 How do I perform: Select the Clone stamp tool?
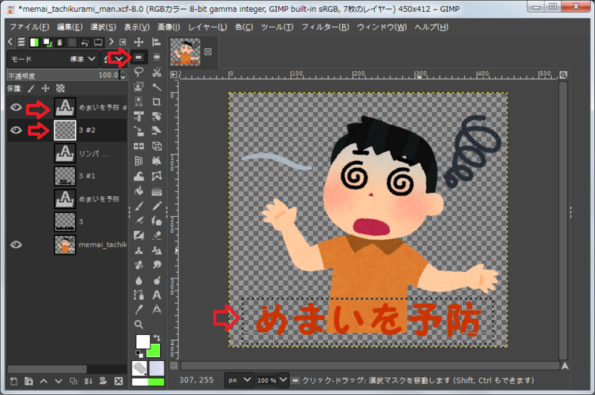coord(139,250)
